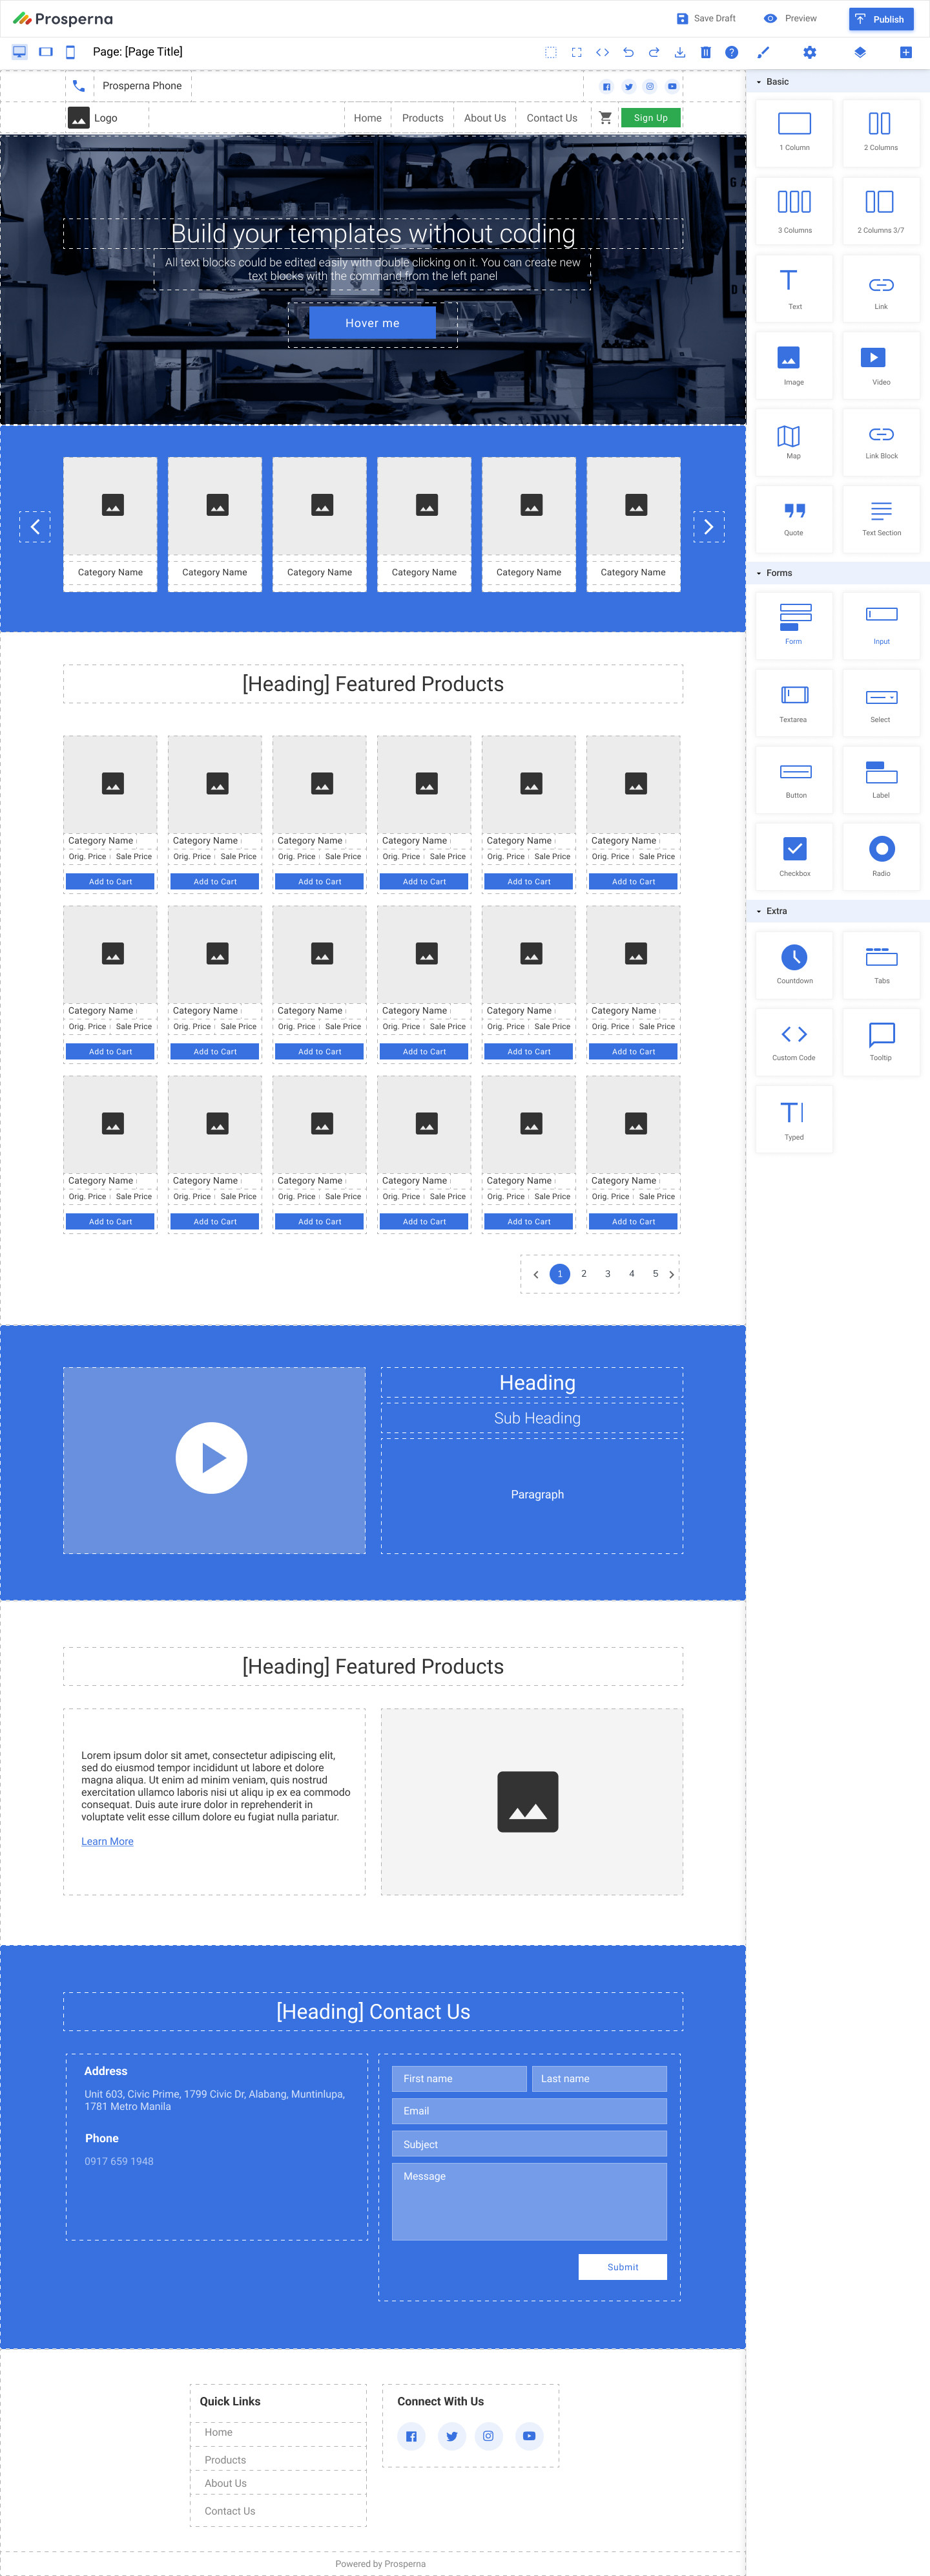930x2576 pixels.
Task: Click the view code icon in toolbar
Action: click(603, 52)
